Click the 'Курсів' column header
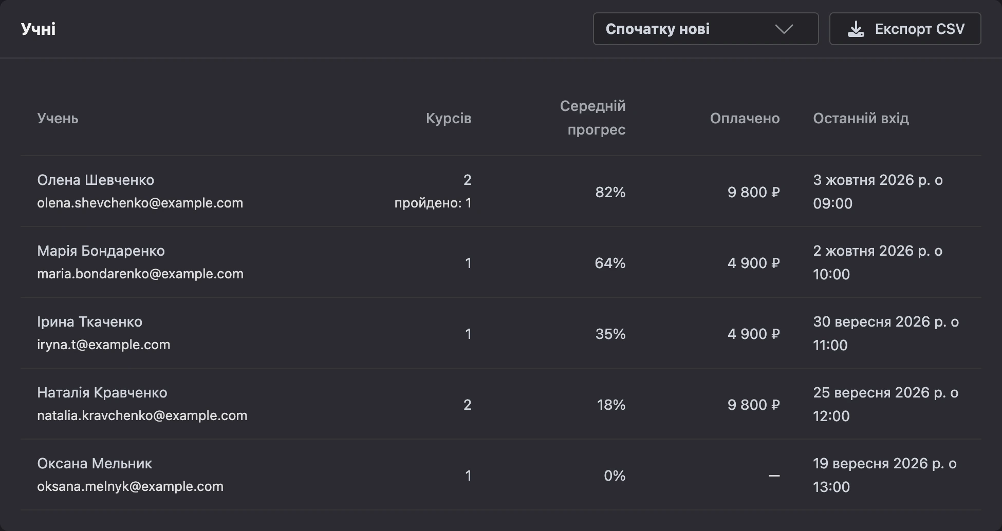This screenshot has width=1002, height=531. [449, 119]
